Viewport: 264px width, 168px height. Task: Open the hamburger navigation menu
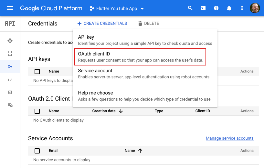(10, 8)
